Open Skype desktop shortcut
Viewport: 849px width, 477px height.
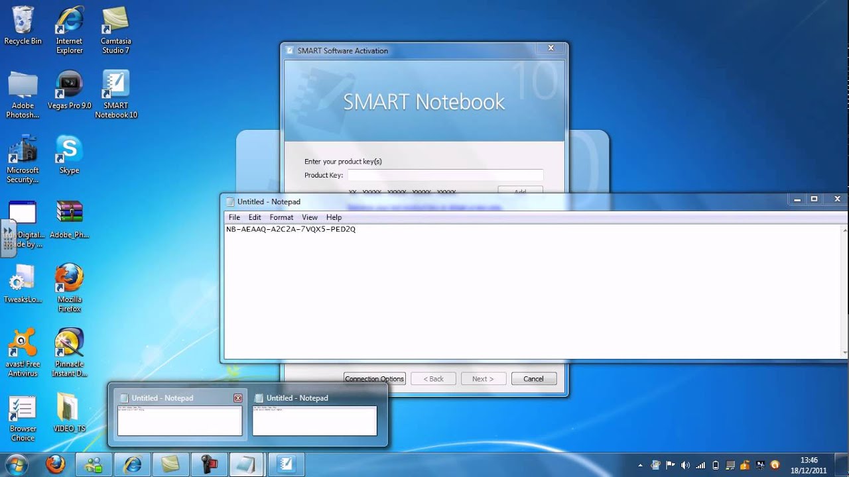[69, 151]
